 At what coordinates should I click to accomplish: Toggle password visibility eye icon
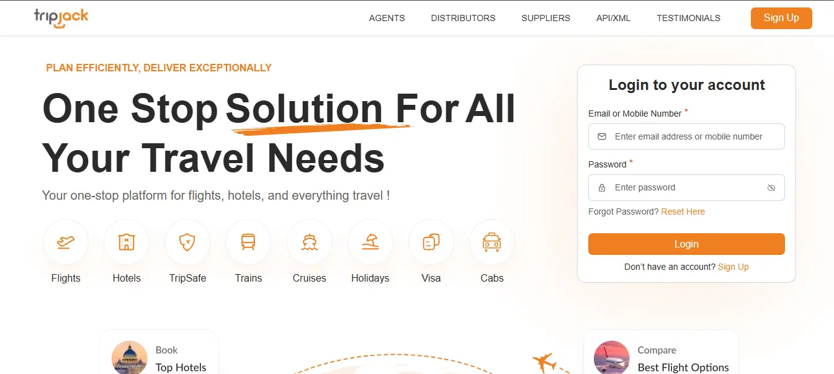(771, 188)
